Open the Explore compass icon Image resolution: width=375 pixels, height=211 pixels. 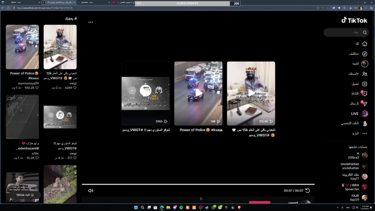365,54
